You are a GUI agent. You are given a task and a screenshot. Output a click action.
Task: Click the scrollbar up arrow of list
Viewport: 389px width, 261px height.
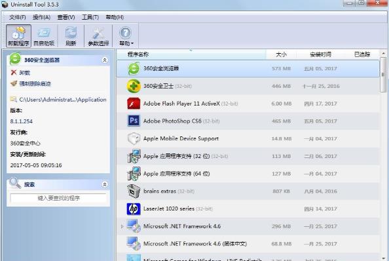[x=383, y=53]
